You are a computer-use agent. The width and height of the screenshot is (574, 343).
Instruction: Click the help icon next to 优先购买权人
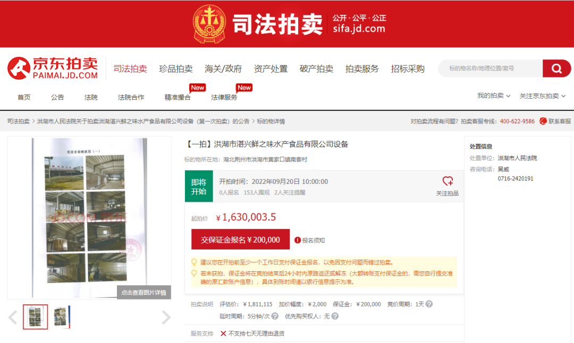click(335, 316)
